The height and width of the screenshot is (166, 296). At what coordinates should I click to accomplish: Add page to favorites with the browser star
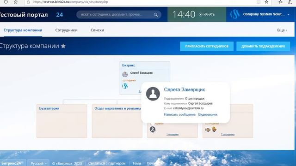tap(266, 2)
